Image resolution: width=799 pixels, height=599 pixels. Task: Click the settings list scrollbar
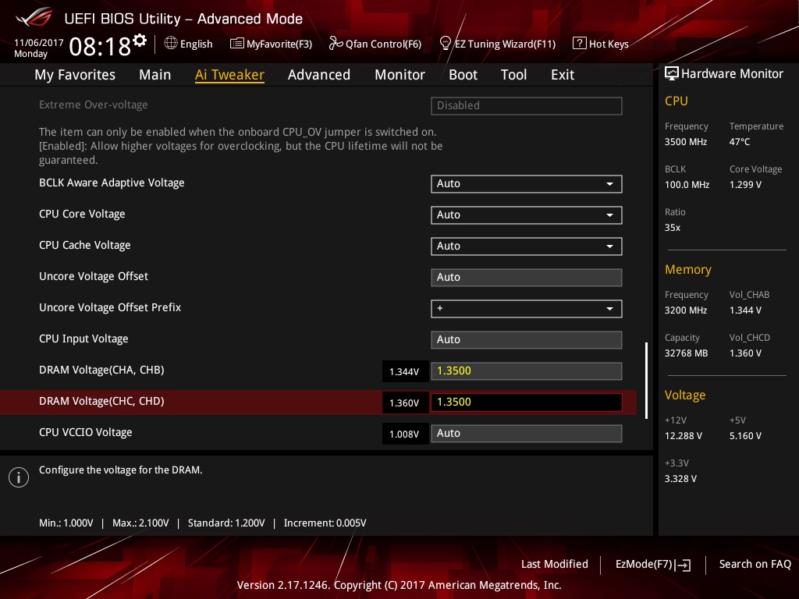(x=647, y=381)
